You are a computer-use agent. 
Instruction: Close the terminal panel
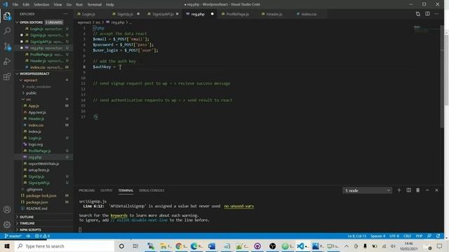(436, 190)
